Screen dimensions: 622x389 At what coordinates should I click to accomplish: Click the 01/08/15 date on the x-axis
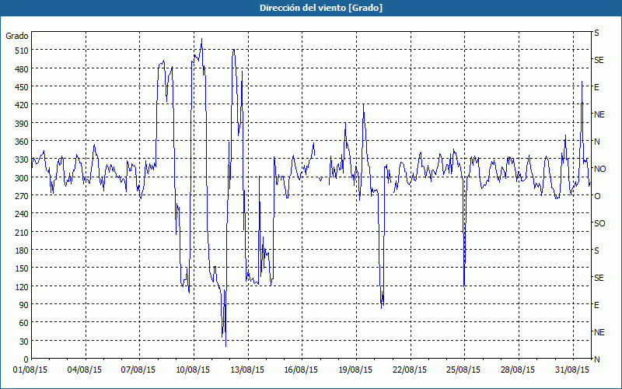30,370
